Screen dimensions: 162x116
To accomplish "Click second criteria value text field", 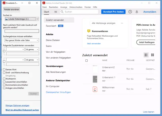I will pos(23,64).
